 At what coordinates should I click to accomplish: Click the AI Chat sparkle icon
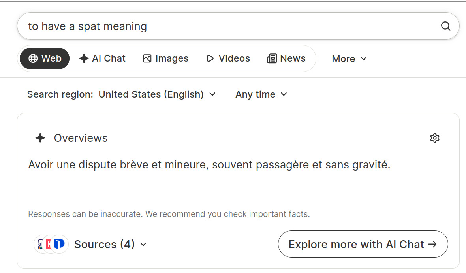tap(84, 58)
